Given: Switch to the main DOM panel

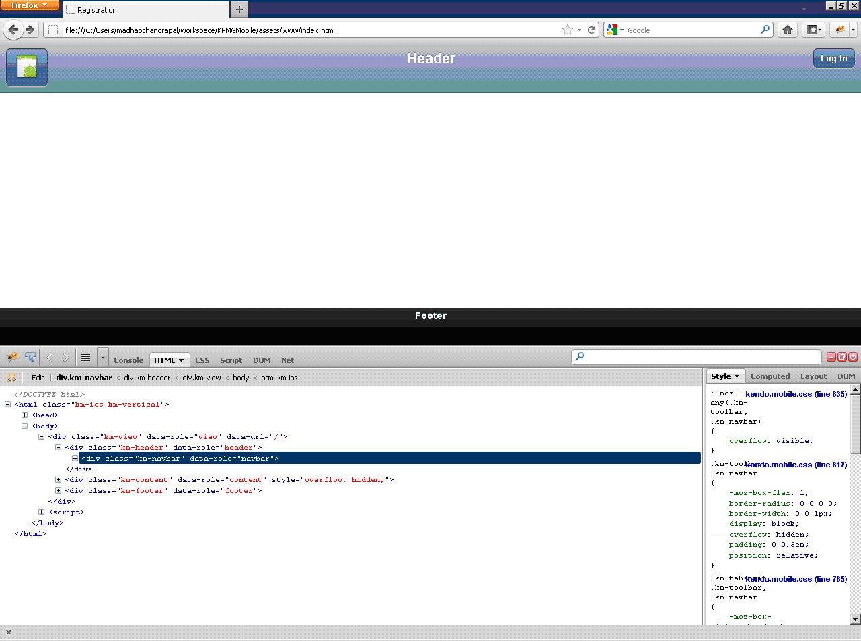Looking at the screenshot, I should click(x=262, y=360).
